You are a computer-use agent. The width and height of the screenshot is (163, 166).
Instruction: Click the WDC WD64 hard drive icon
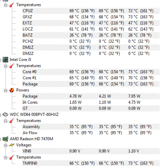(x=5, y=115)
